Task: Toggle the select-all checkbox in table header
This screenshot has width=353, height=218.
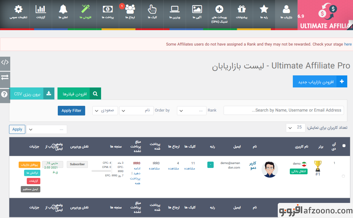Action: tap(344, 146)
